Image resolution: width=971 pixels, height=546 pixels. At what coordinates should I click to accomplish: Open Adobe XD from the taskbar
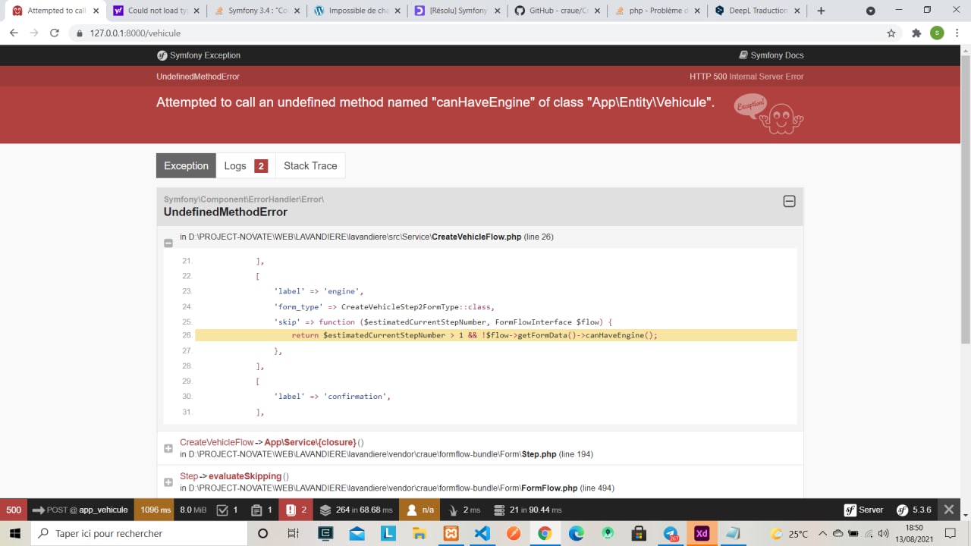click(702, 533)
